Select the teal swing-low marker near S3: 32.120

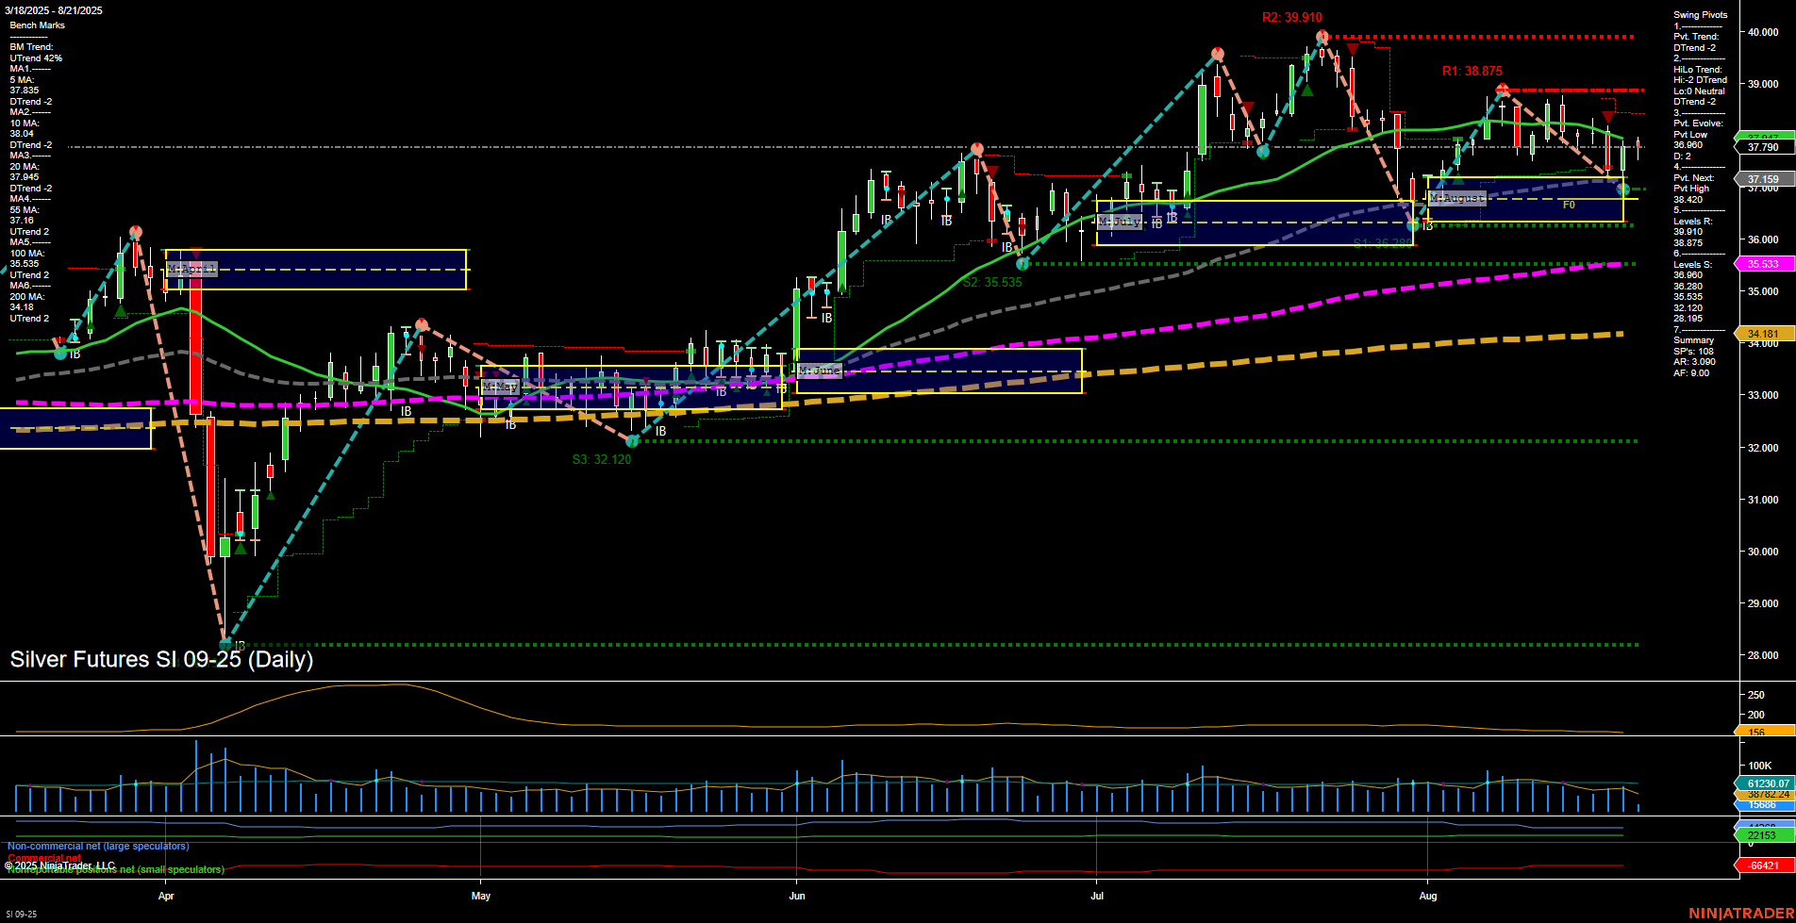631,440
